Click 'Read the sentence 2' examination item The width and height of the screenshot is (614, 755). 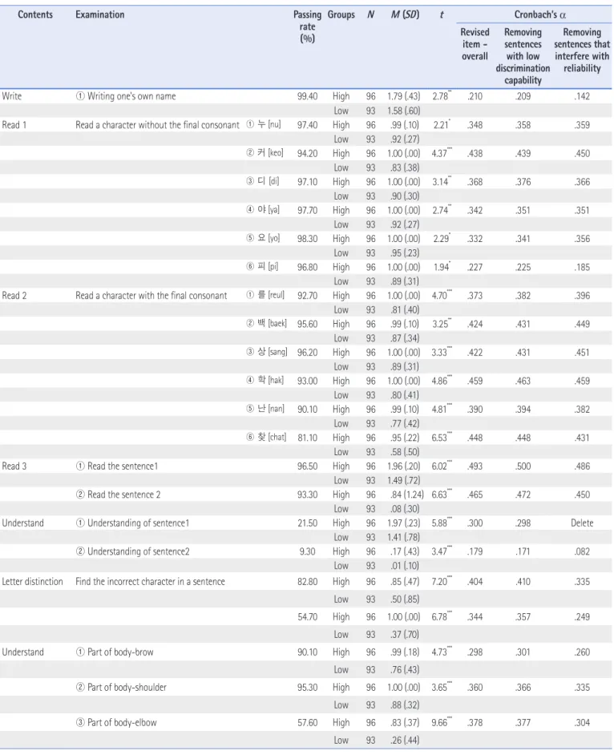tap(119, 495)
